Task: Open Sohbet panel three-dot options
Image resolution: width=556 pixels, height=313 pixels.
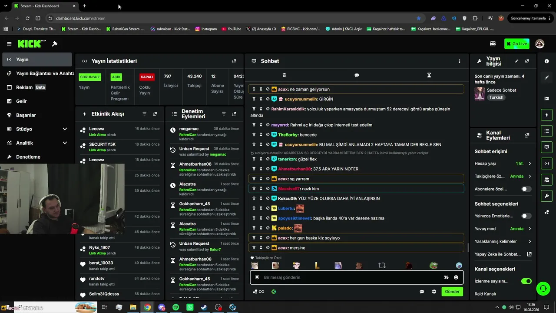Action: tap(459, 61)
